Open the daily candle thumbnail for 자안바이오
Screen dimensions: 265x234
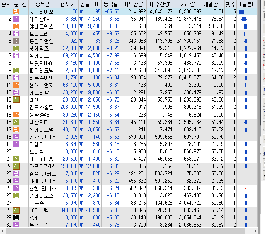[241, 12]
